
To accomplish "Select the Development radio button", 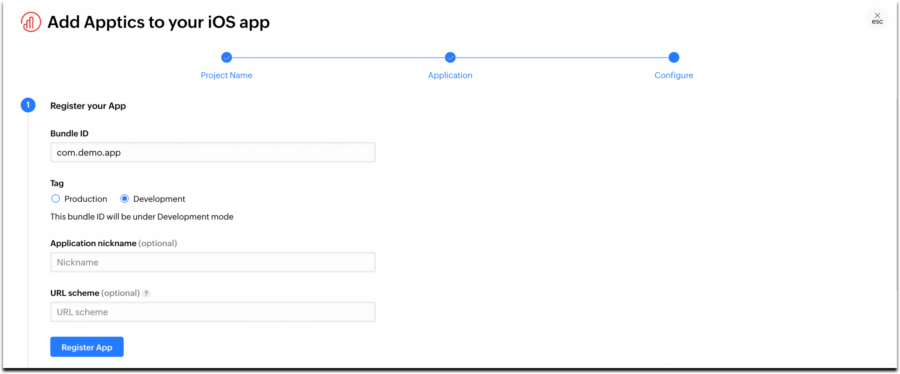I will point(125,199).
